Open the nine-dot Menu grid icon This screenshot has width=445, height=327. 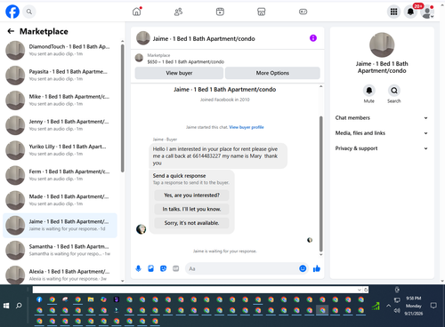pyautogui.click(x=393, y=12)
